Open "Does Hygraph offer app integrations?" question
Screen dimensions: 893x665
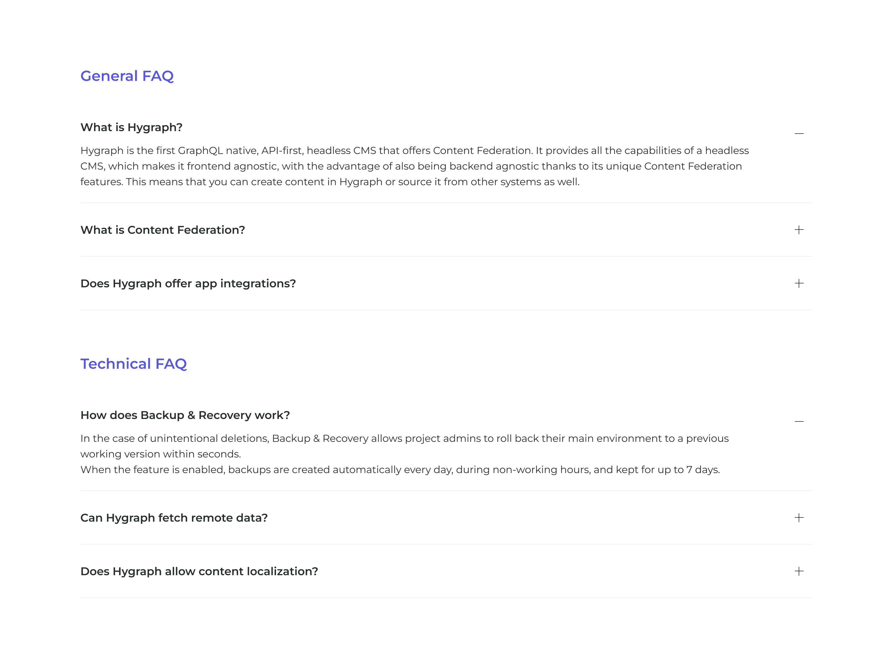(x=188, y=283)
